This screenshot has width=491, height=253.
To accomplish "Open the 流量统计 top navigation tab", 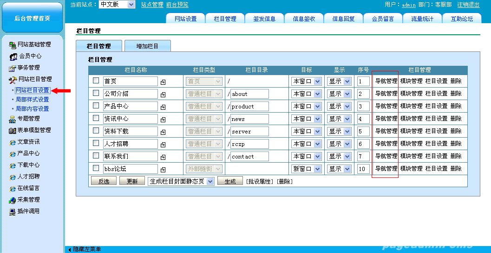I will pos(422,19).
